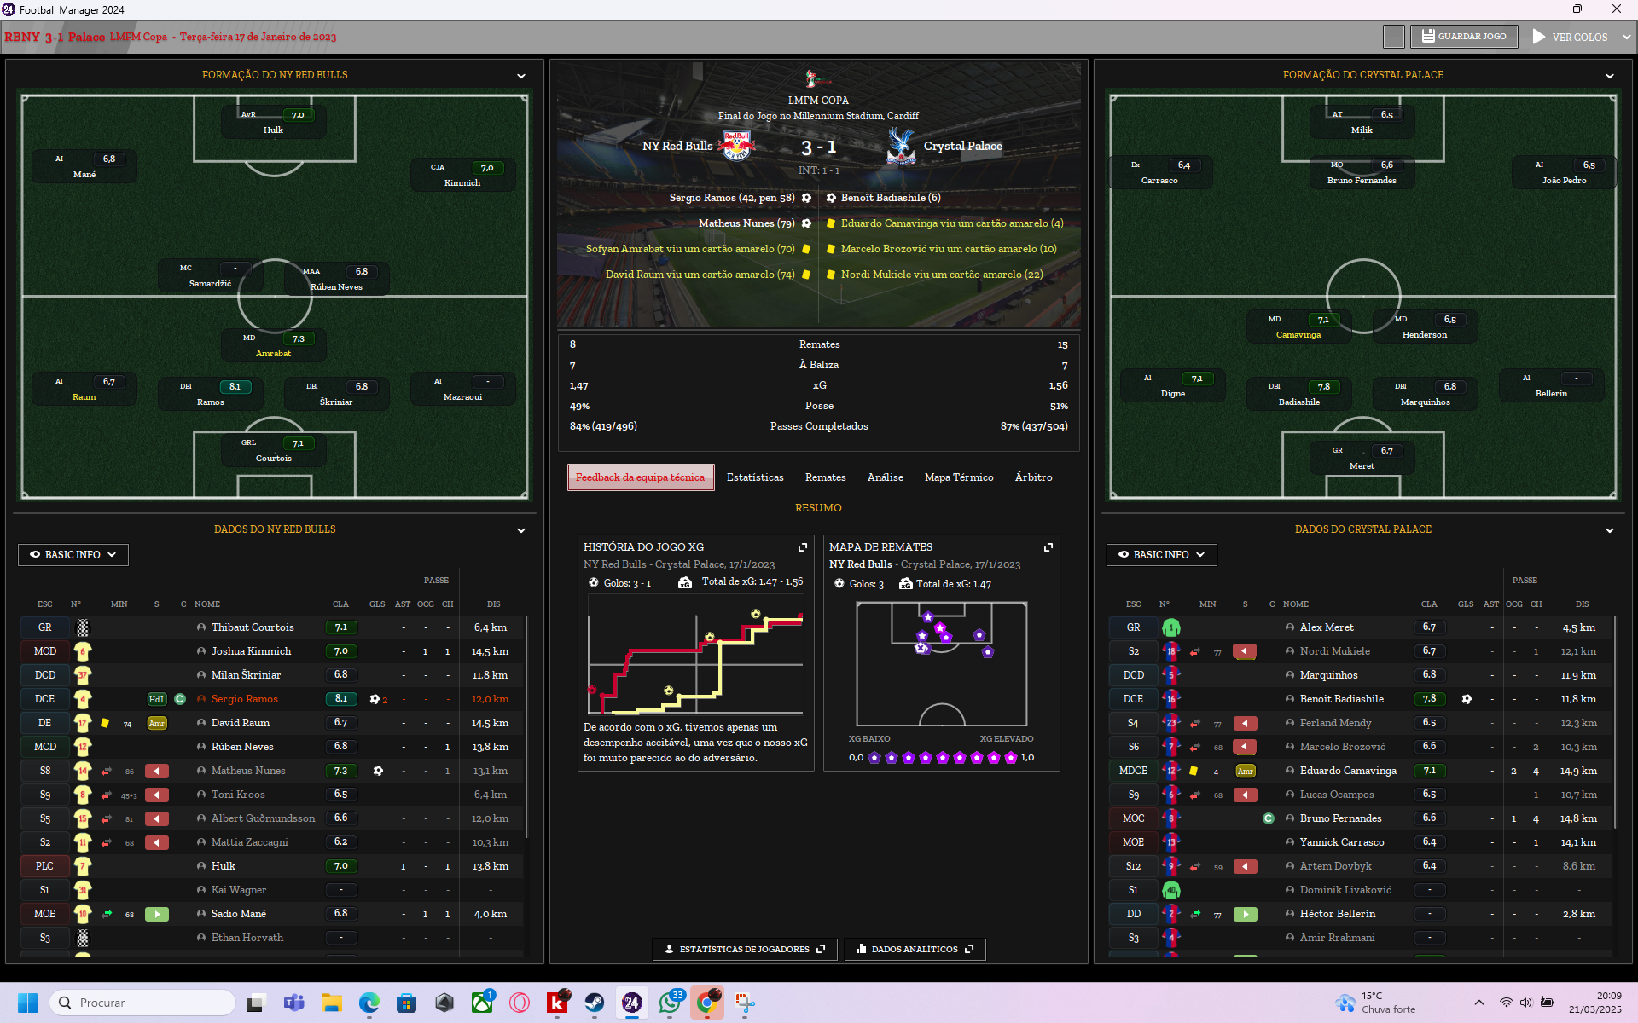Click David Raum's yellow card icon in table
Viewport: 1638px width, 1023px height.
pos(105,723)
